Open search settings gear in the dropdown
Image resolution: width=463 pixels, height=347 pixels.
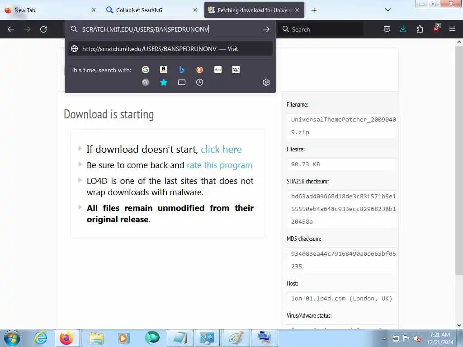[266, 82]
